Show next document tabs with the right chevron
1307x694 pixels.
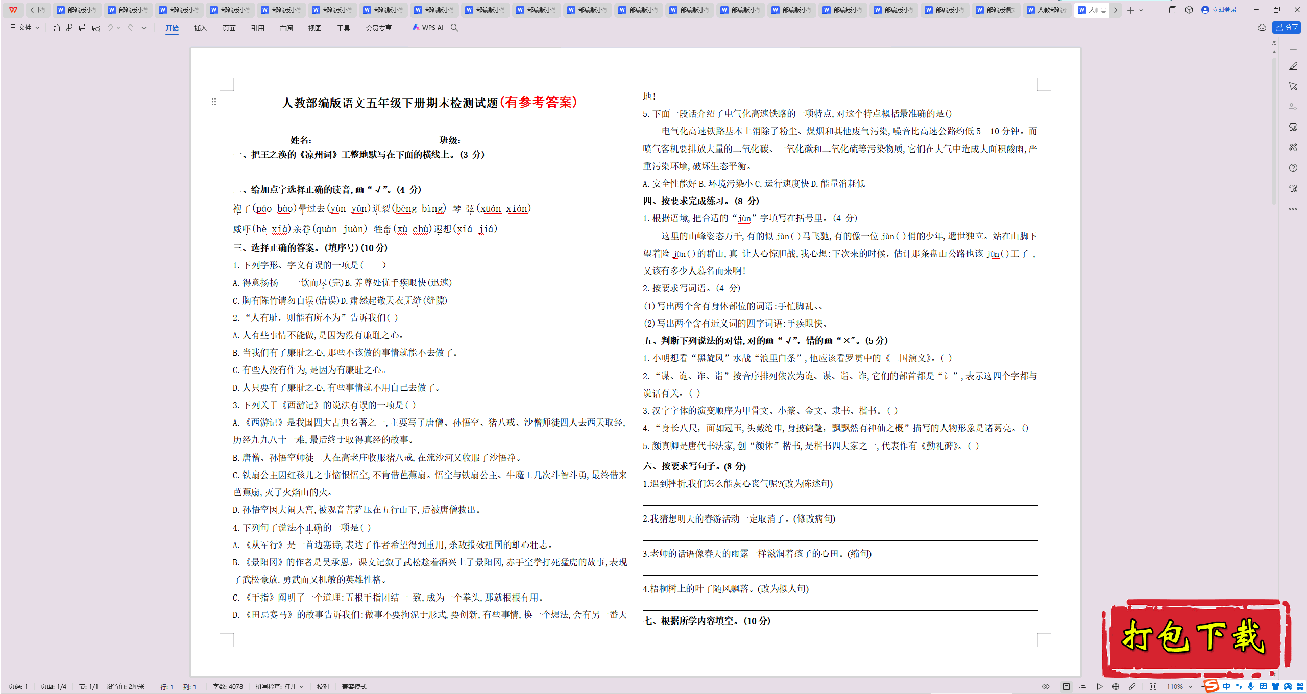click(x=1116, y=10)
